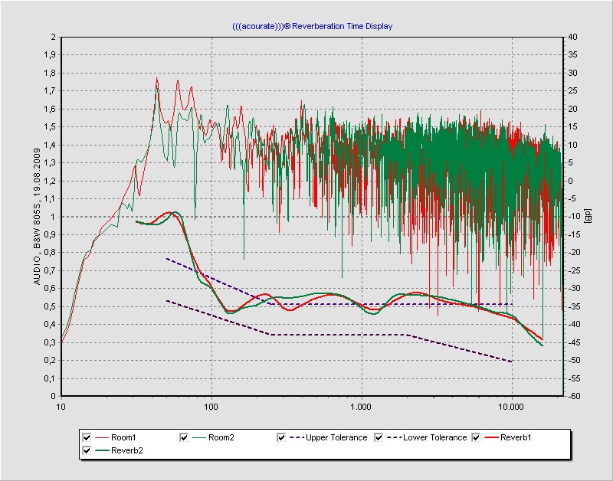Screen dimensions: 613x481
Task: Uncheck the Room1 series checkbox
Action: pos(87,437)
